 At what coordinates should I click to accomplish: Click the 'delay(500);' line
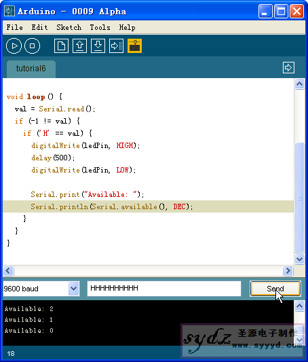click(53, 158)
